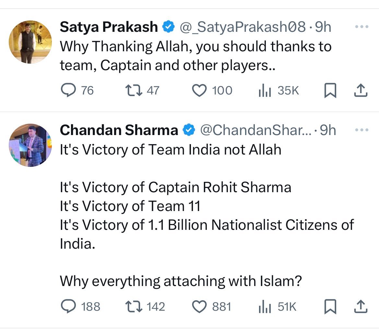Share Satya Prakash's tweet
379x336 pixels.
point(361,91)
